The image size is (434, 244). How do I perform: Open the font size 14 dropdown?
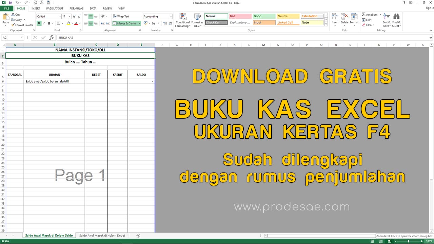click(x=70, y=16)
